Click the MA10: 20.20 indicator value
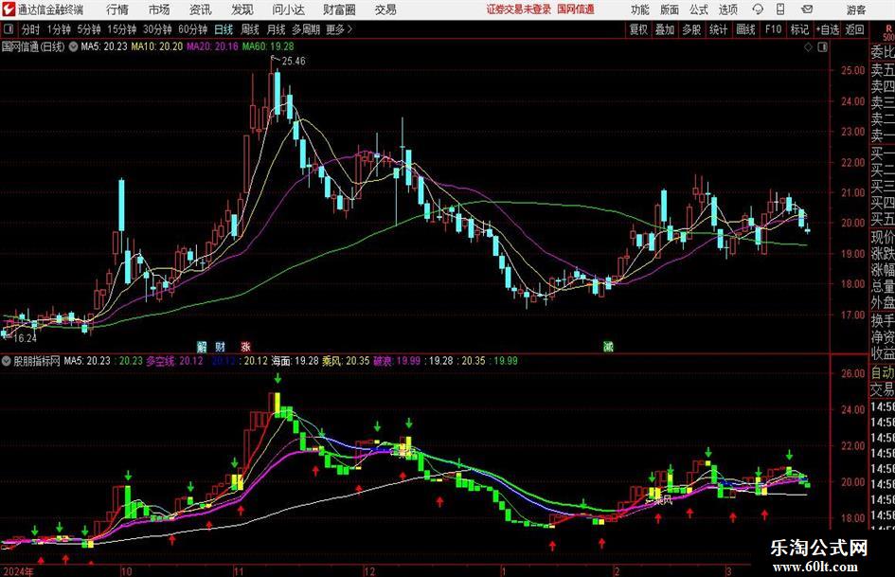895x577 pixels. pyautogui.click(x=157, y=46)
